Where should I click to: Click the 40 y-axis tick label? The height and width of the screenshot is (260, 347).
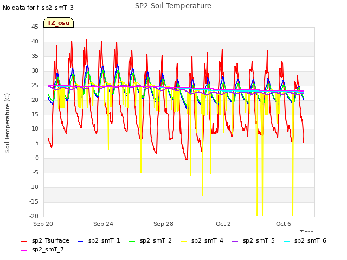click(x=35, y=42)
